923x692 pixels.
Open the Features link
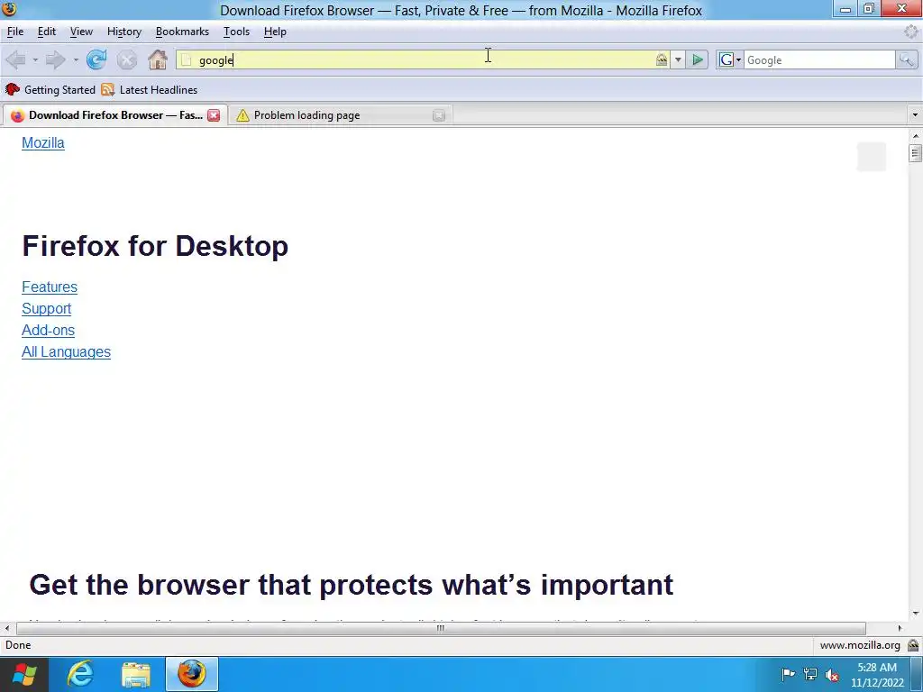tap(50, 287)
